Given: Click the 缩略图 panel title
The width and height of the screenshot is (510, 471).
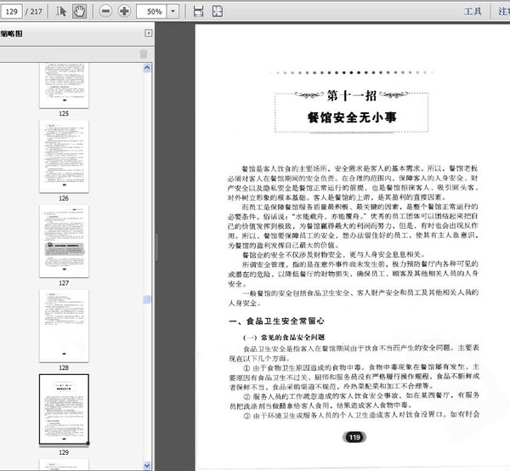Looking at the screenshot, I should point(11,33).
